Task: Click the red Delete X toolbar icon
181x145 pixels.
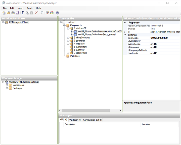Action: tap(36, 13)
